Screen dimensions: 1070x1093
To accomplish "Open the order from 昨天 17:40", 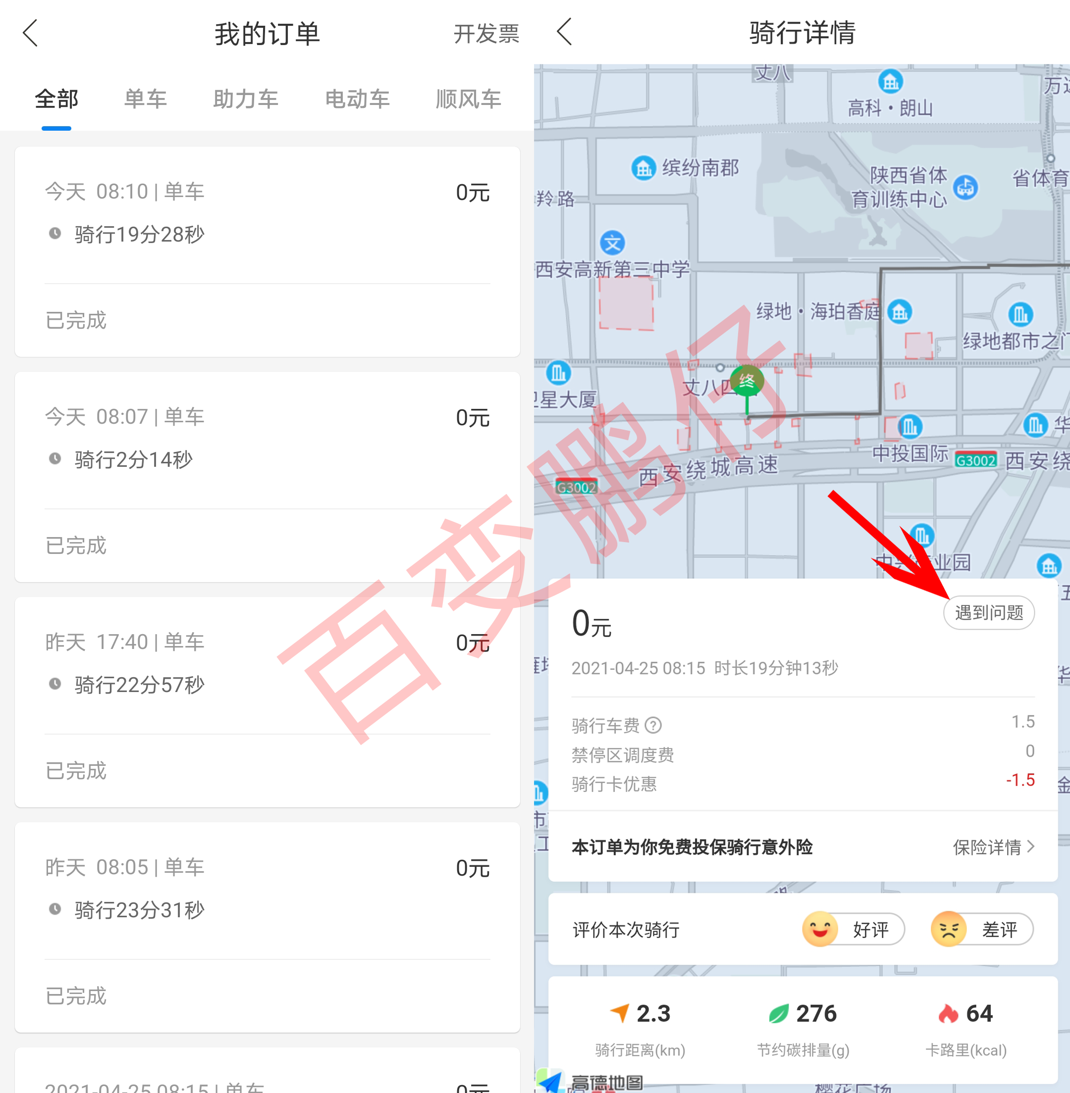I will point(267,702).
